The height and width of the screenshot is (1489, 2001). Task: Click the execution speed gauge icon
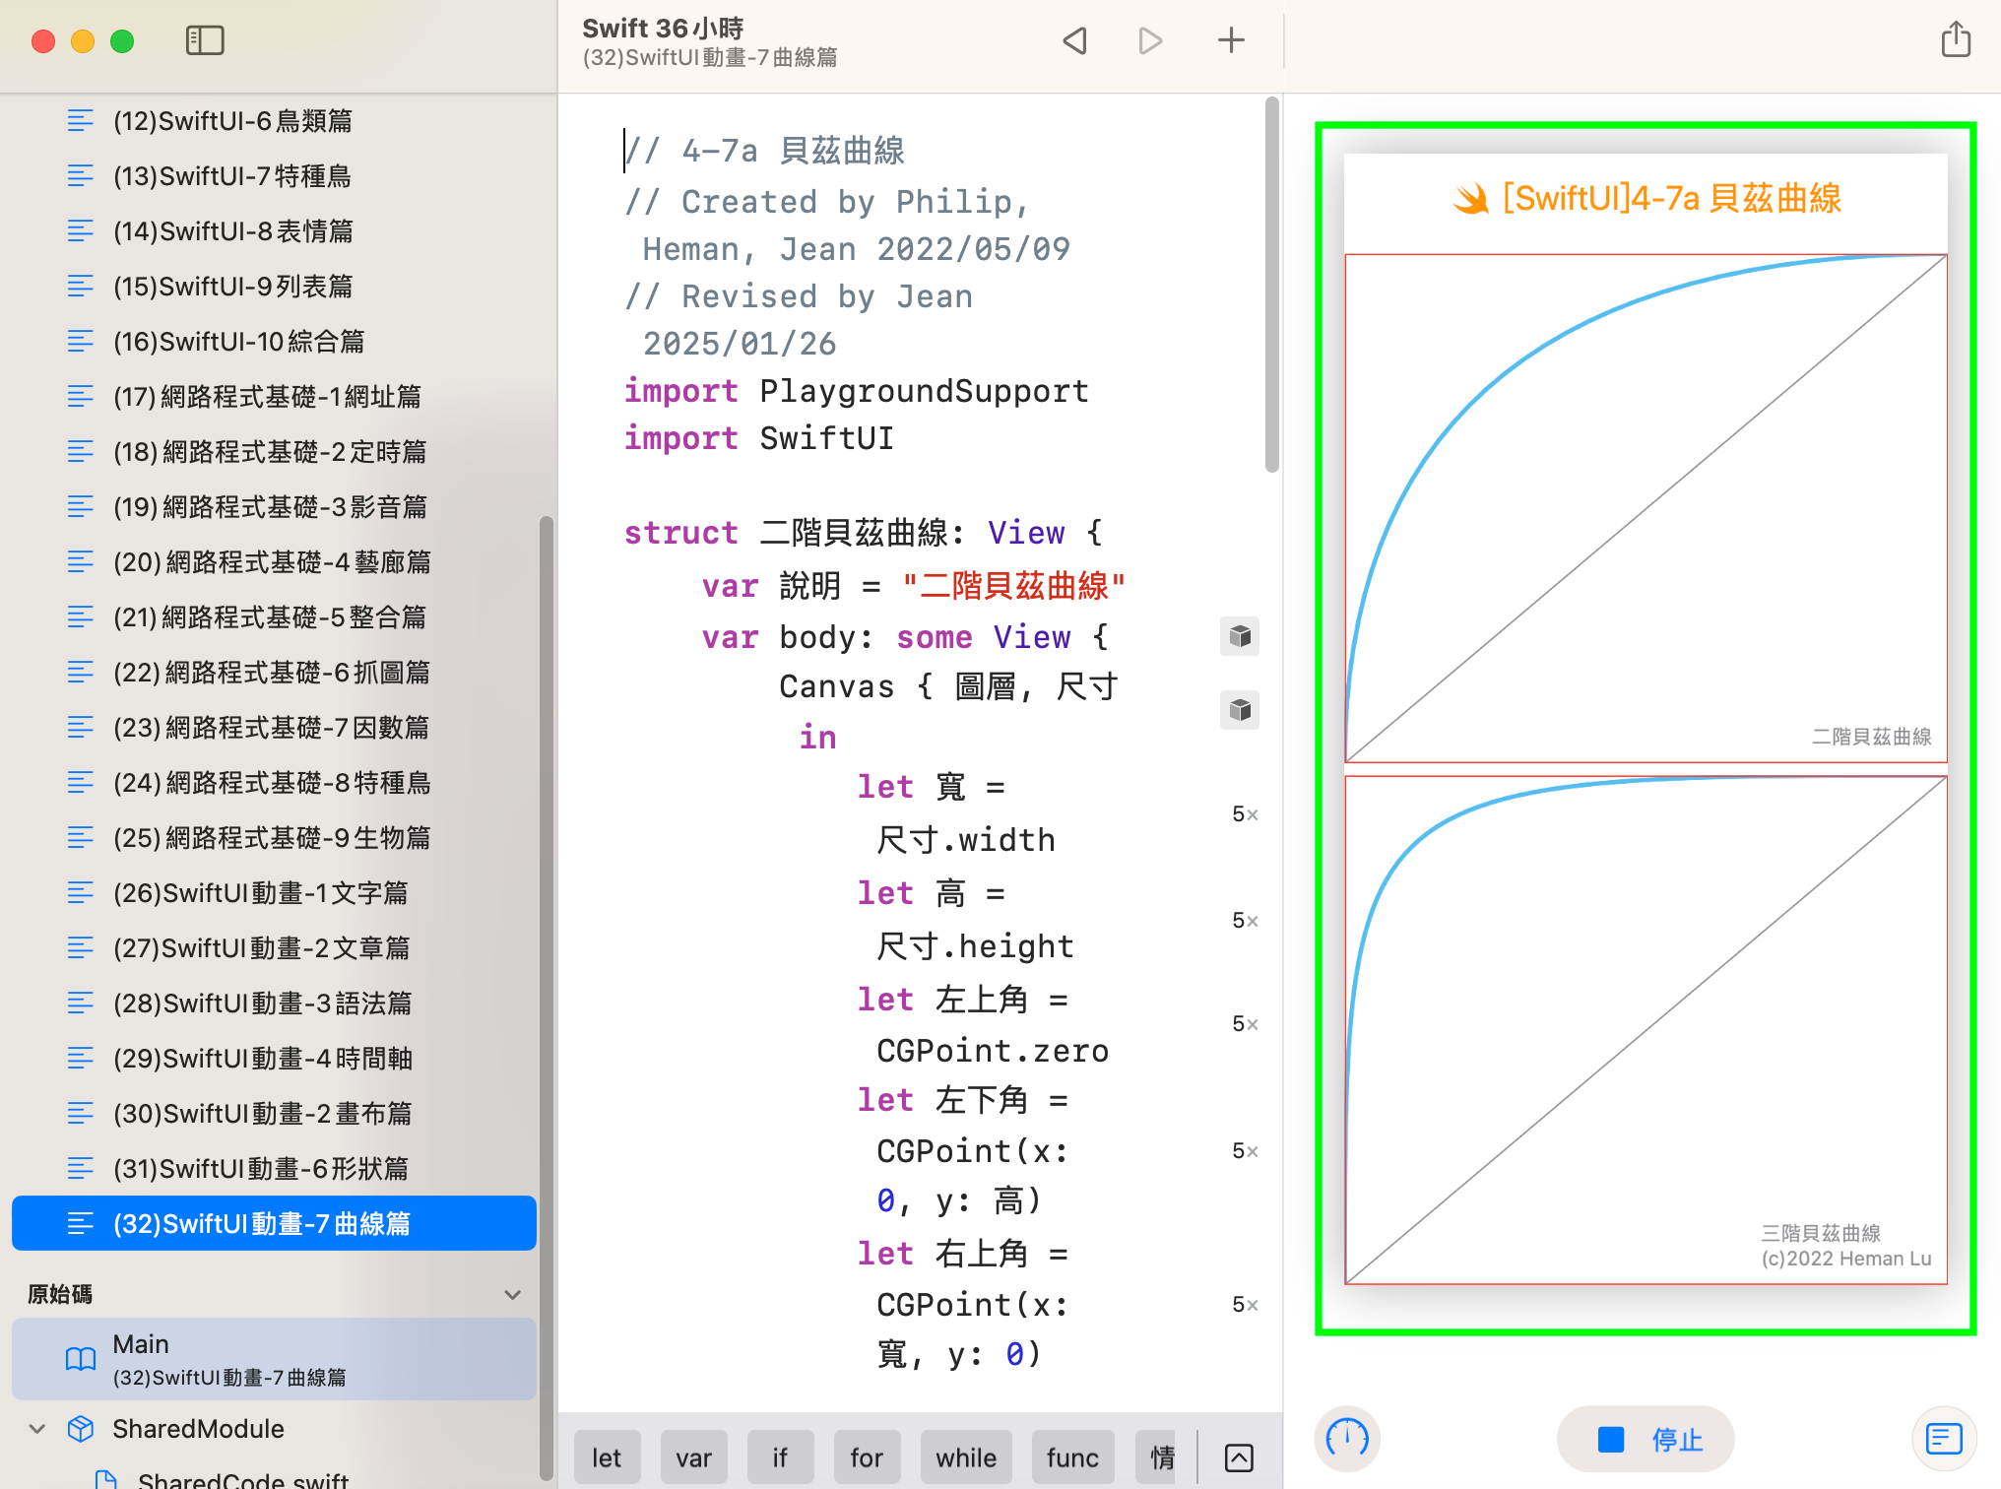click(1346, 1439)
